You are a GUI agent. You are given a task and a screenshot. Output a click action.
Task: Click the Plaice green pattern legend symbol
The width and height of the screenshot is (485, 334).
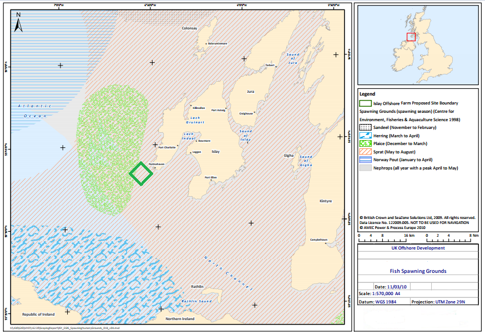365,143
